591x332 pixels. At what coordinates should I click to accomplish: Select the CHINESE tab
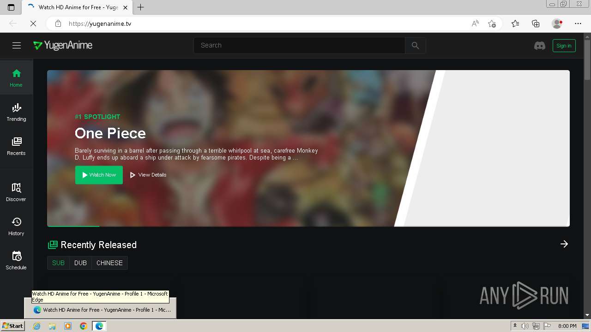tap(109, 263)
